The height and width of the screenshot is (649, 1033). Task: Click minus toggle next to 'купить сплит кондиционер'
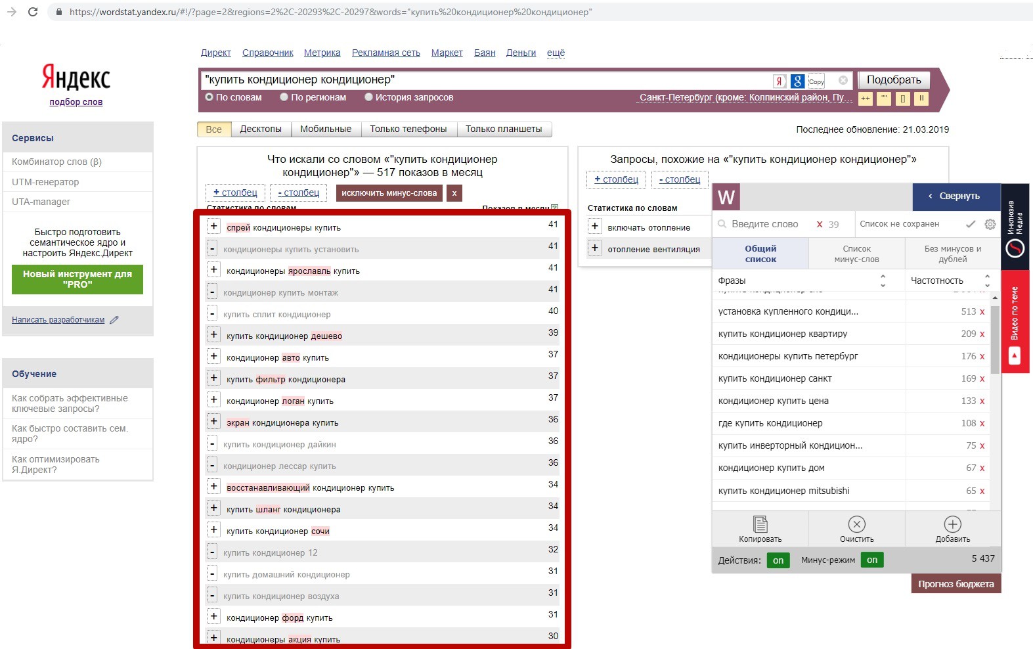click(x=212, y=313)
